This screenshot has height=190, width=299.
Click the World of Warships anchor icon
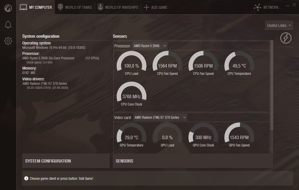tap(100, 7)
